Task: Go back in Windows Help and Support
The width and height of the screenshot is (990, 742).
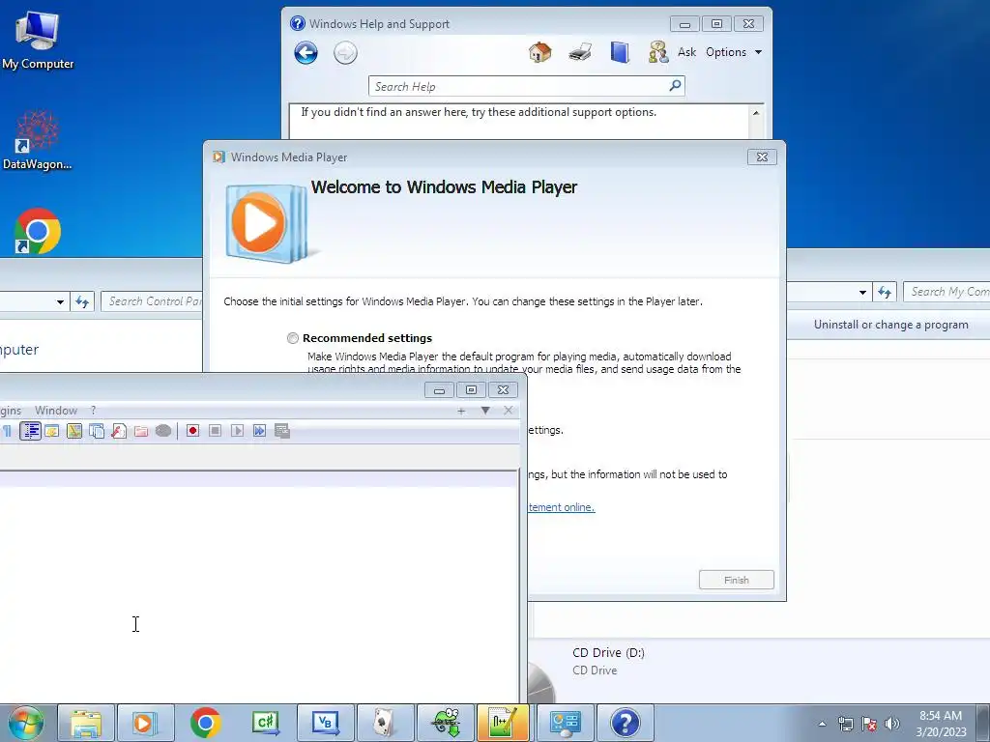Action: point(306,53)
